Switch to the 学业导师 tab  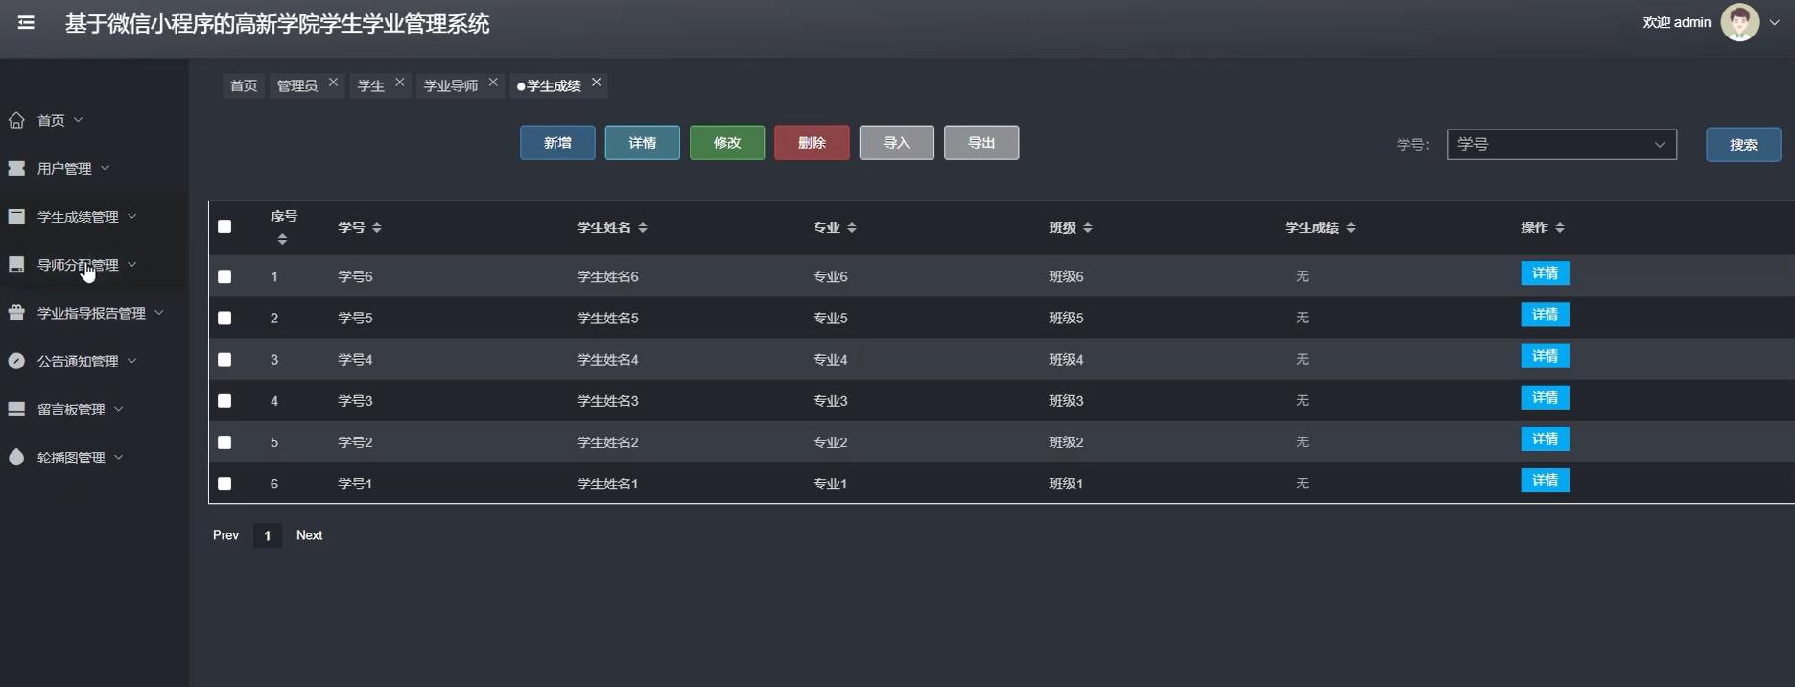pyautogui.click(x=451, y=85)
